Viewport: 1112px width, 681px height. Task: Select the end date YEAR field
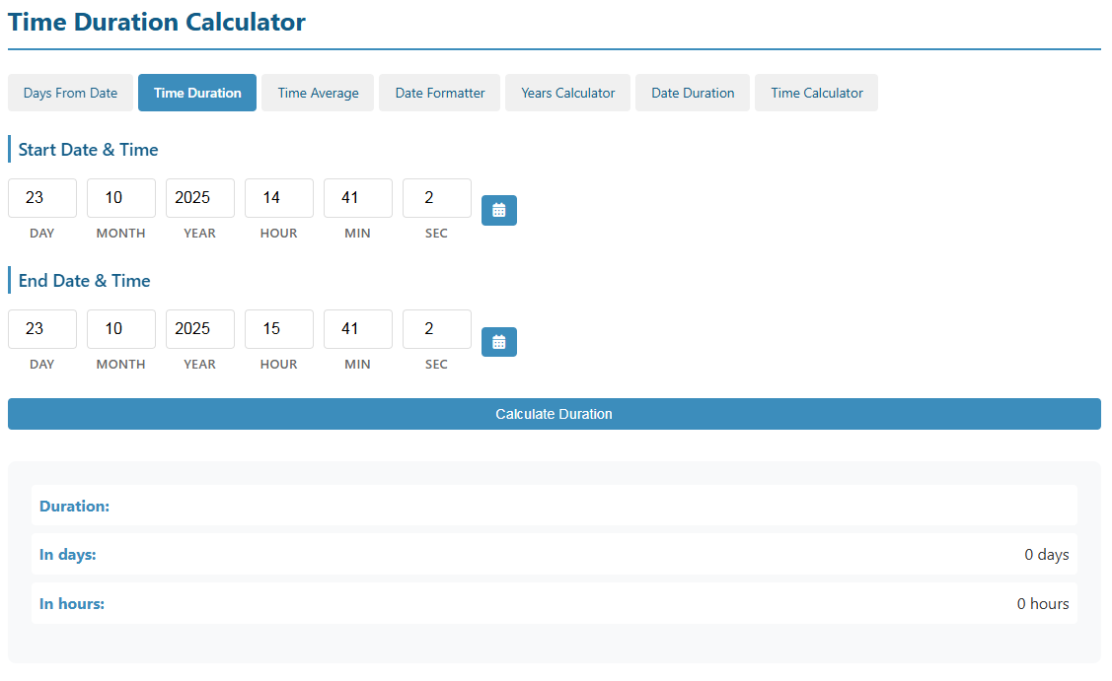coord(200,329)
